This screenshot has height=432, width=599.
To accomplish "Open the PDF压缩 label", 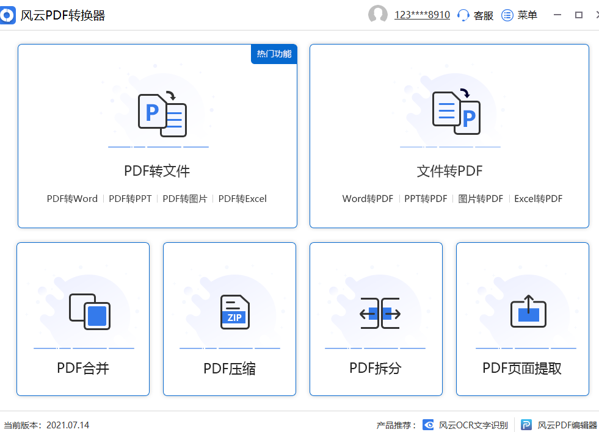I will [x=230, y=369].
